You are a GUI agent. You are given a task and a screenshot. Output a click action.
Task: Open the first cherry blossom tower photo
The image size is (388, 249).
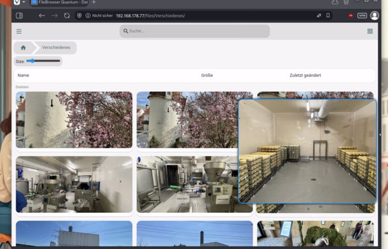(x=74, y=120)
